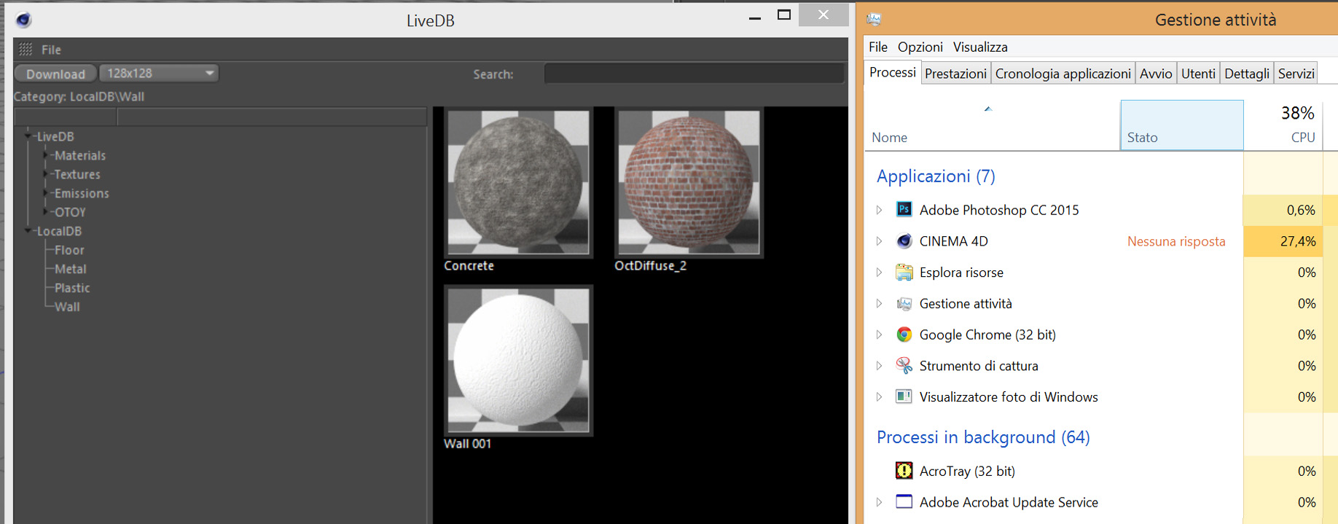The width and height of the screenshot is (1338, 524).
Task: Click the Visualizzatore foto di Windows icon
Action: pyautogui.click(x=904, y=396)
